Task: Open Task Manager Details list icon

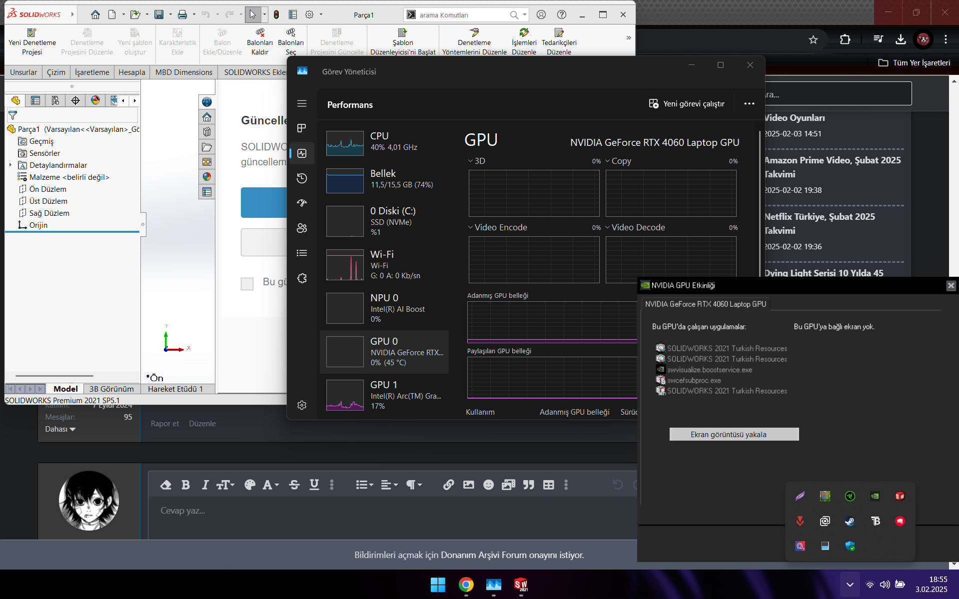Action: (x=302, y=253)
